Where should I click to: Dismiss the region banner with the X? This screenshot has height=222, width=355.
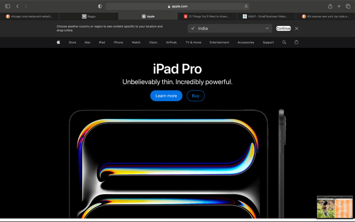coord(297,28)
